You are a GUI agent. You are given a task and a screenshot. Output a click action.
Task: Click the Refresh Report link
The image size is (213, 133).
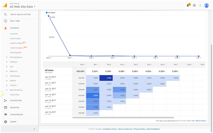point(201,121)
